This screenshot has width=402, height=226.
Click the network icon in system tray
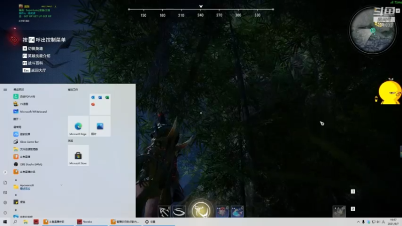(373, 222)
